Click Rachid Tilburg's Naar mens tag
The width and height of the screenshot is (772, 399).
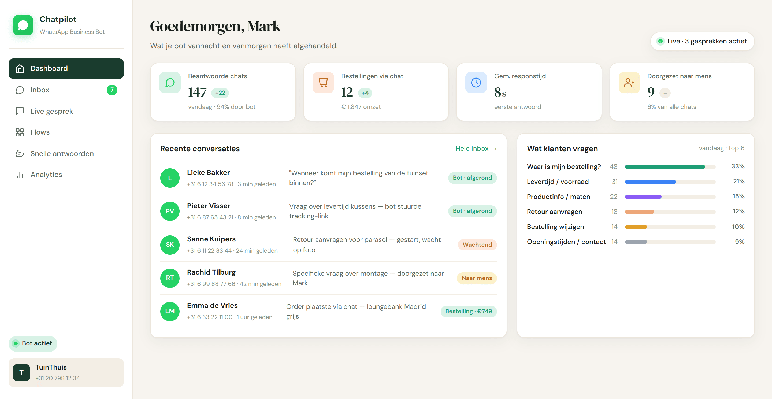[x=477, y=278]
